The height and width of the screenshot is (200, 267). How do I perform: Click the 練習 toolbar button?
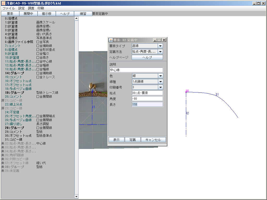[x=83, y=14]
